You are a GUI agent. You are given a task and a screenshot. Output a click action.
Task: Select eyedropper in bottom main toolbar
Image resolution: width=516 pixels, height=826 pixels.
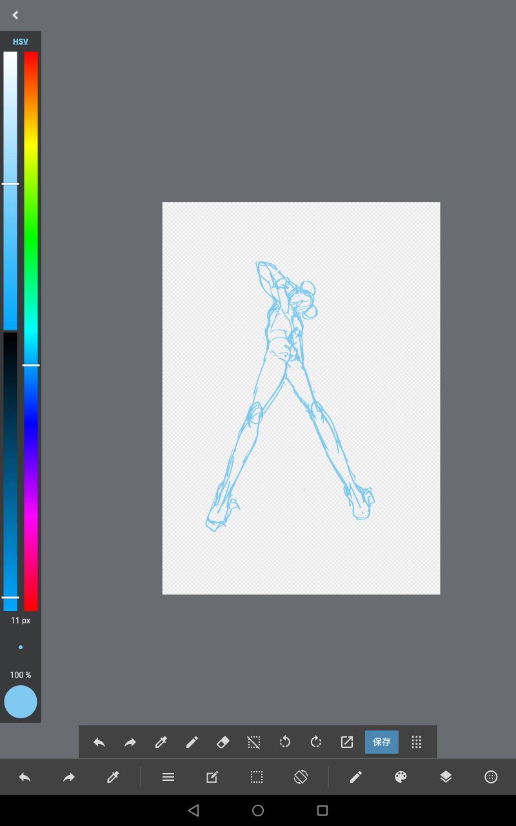(x=114, y=777)
